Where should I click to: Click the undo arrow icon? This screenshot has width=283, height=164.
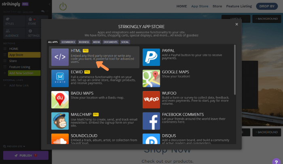(x=43, y=11)
